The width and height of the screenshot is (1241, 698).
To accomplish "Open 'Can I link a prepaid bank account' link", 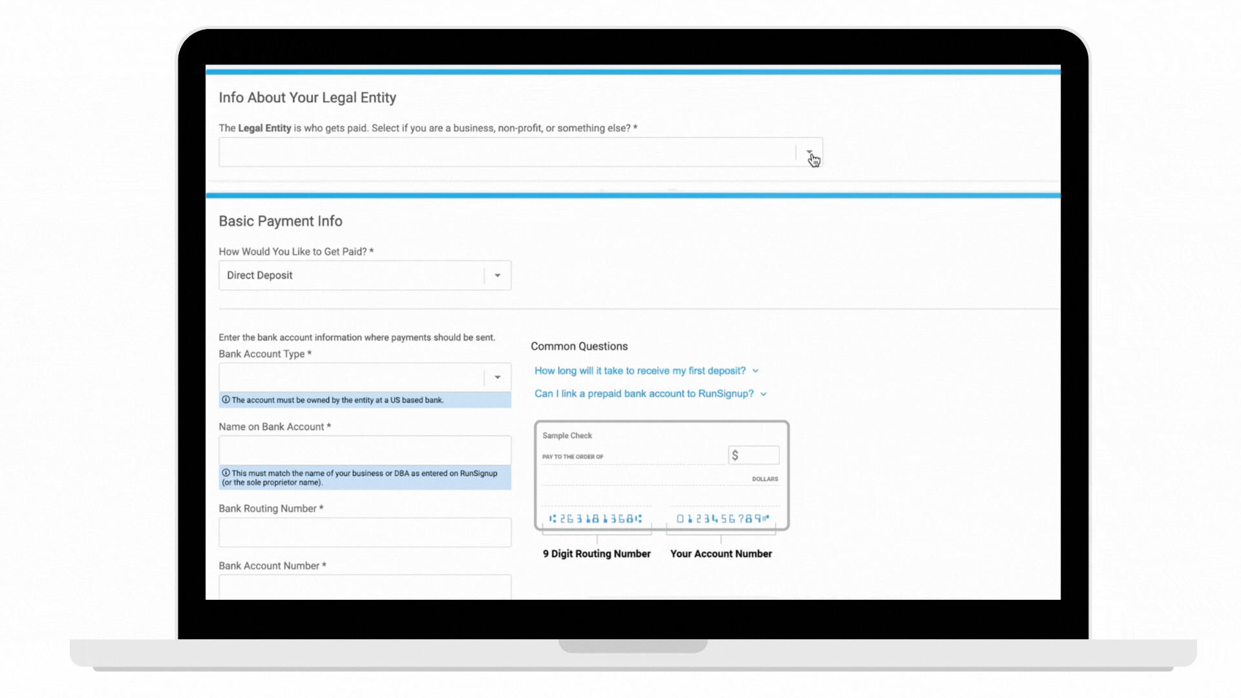I will click(643, 394).
